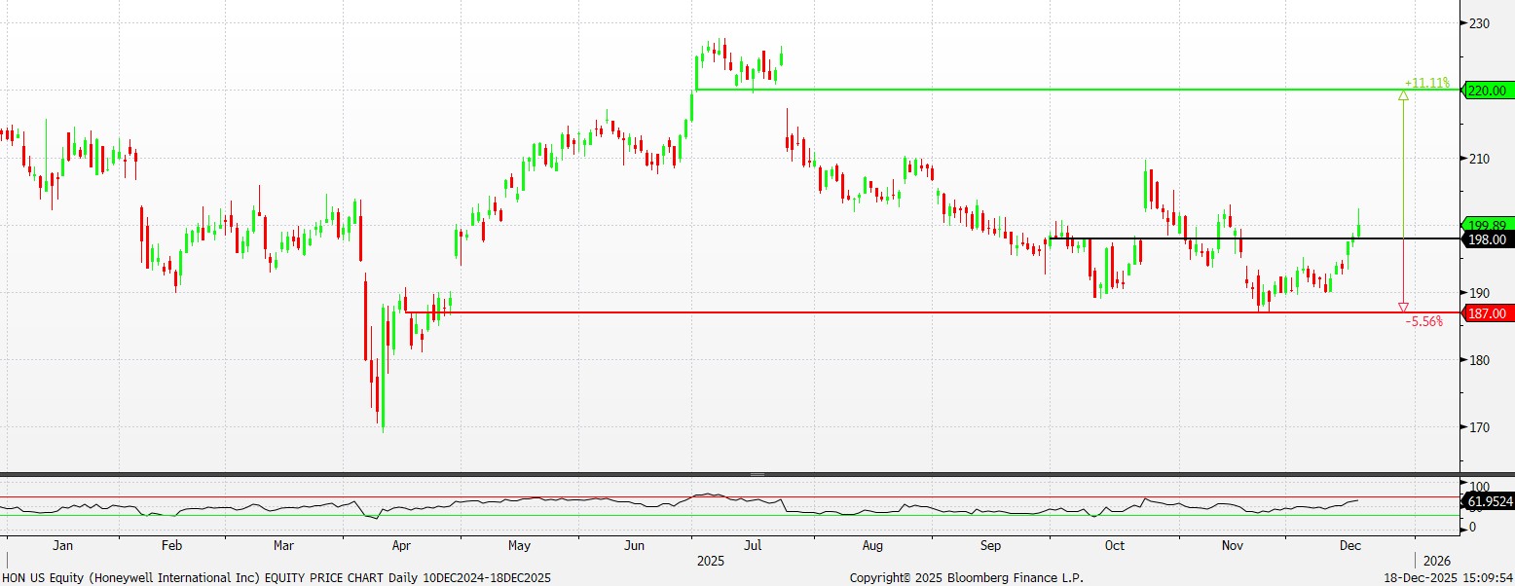Click the Feb month label
Viewport: 1515px width, 586px height.
(x=171, y=546)
